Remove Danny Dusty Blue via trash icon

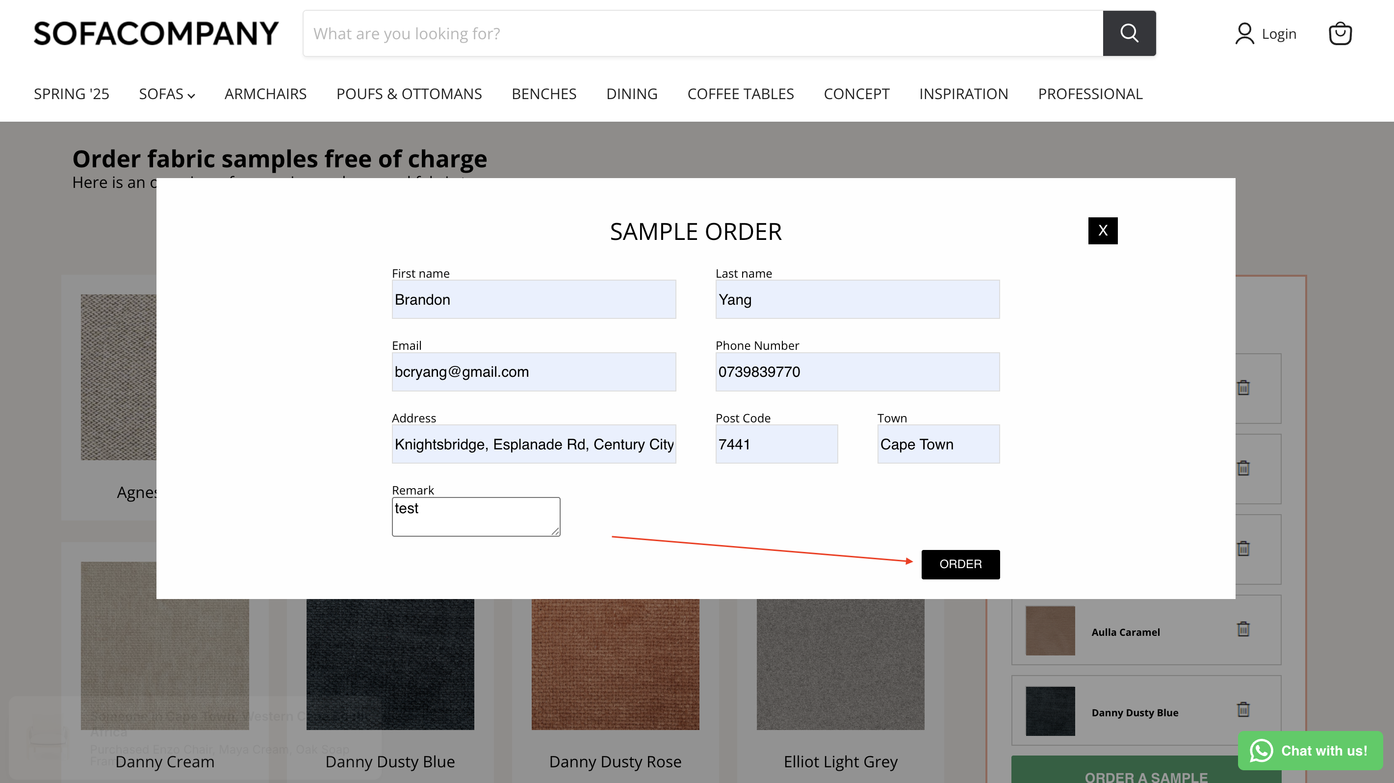[1243, 709]
